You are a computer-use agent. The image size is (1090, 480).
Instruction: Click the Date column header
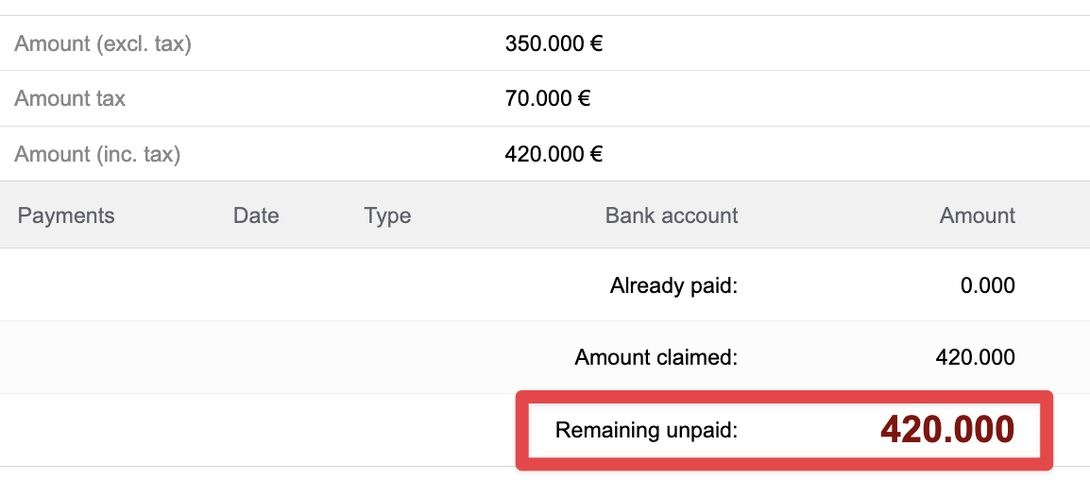256,215
